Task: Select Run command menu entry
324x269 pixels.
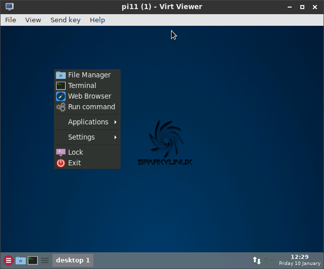Action: pyautogui.click(x=87, y=107)
